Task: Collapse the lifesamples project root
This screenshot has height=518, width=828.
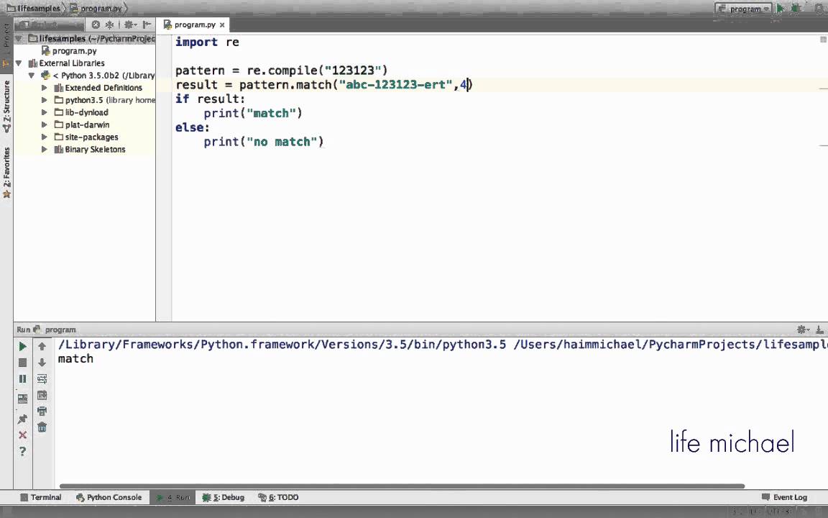Action: tap(19, 39)
